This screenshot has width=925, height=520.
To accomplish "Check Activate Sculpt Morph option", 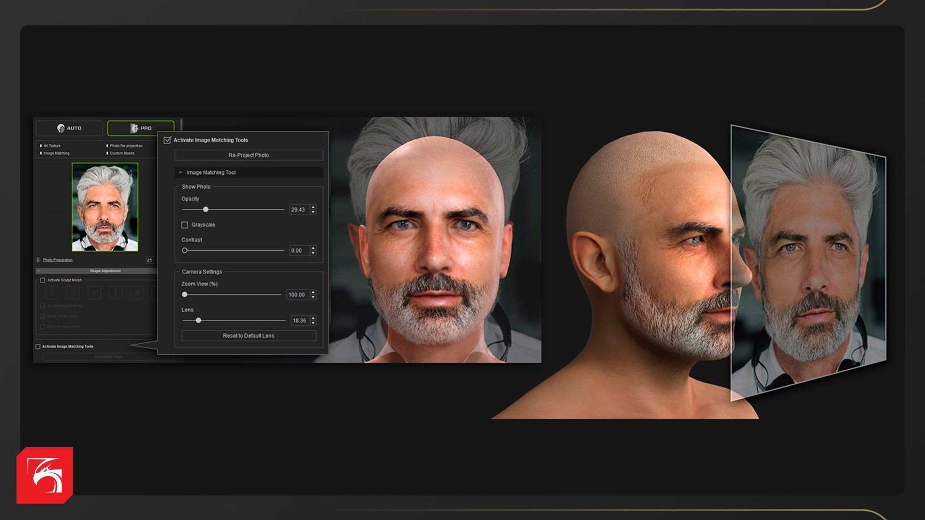I will pos(43,280).
